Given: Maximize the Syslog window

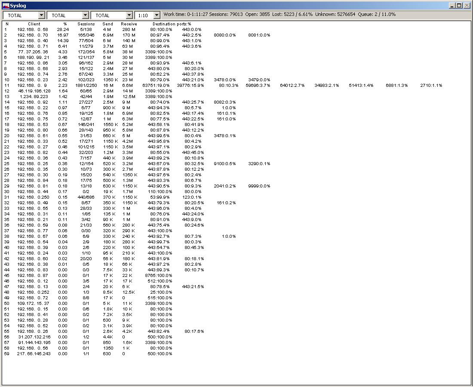Looking at the screenshot, I should [459, 6].
